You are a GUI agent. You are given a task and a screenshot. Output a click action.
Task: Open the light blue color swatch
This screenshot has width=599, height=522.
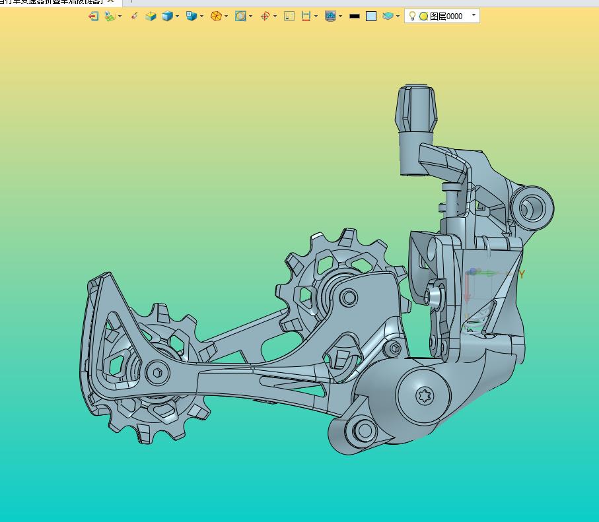point(371,16)
